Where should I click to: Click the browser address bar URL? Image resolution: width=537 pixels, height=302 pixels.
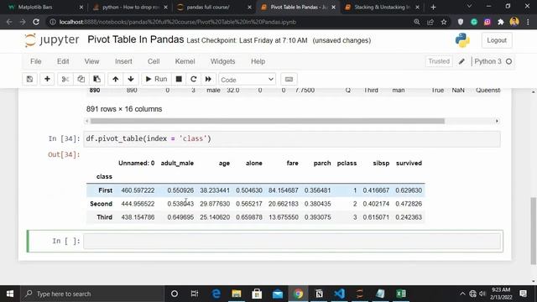point(177,22)
